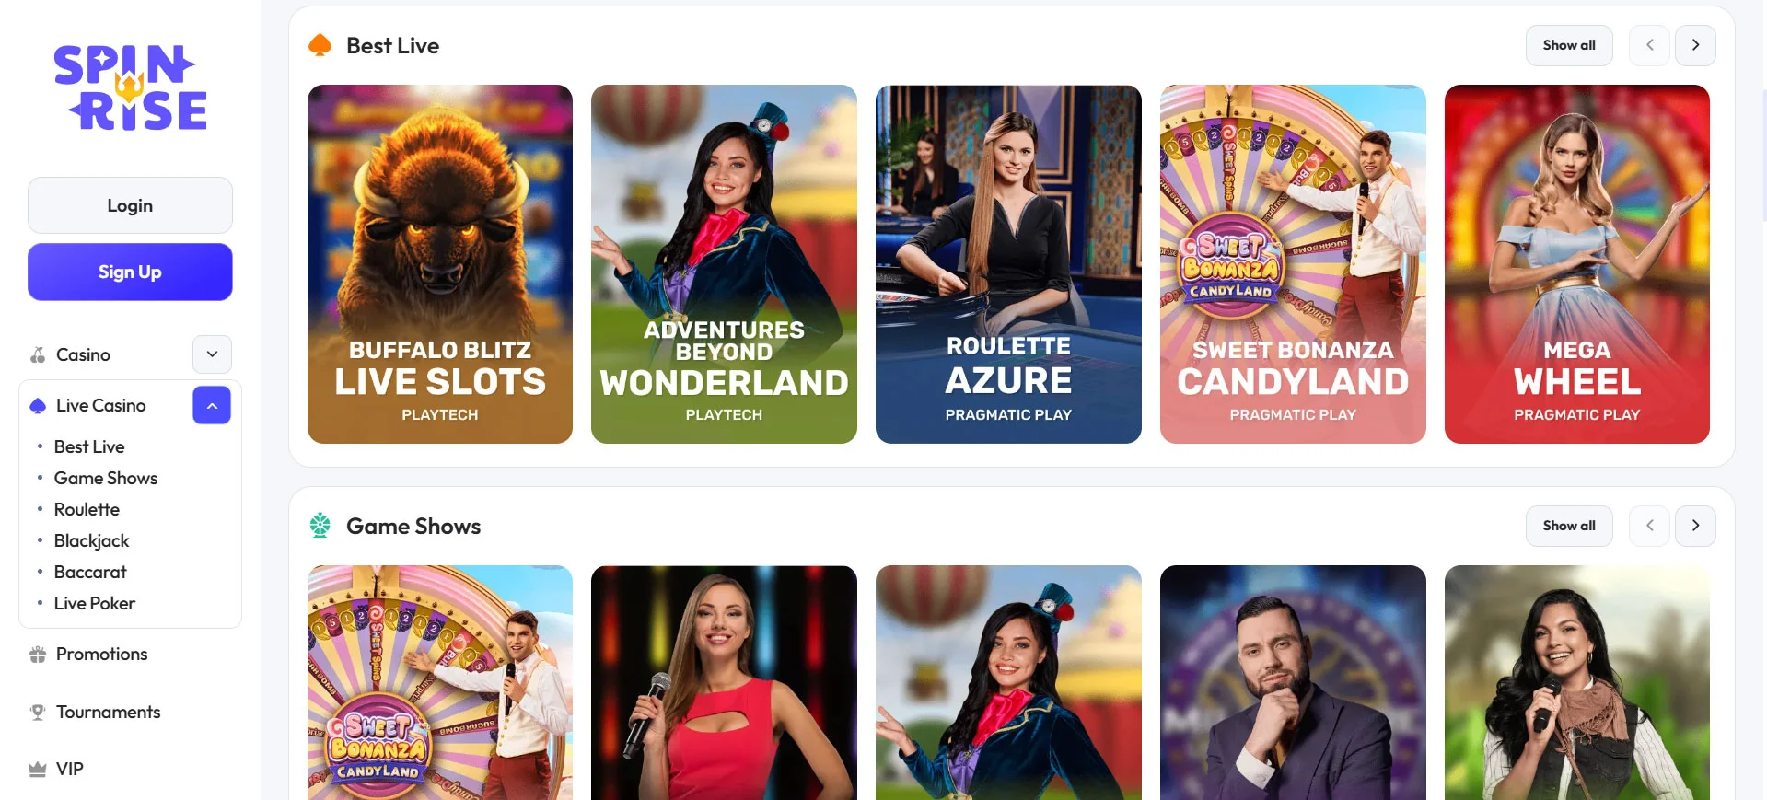Click the orange Best Live section icon
Screen dimensions: 1767x800
pyautogui.click(x=320, y=45)
